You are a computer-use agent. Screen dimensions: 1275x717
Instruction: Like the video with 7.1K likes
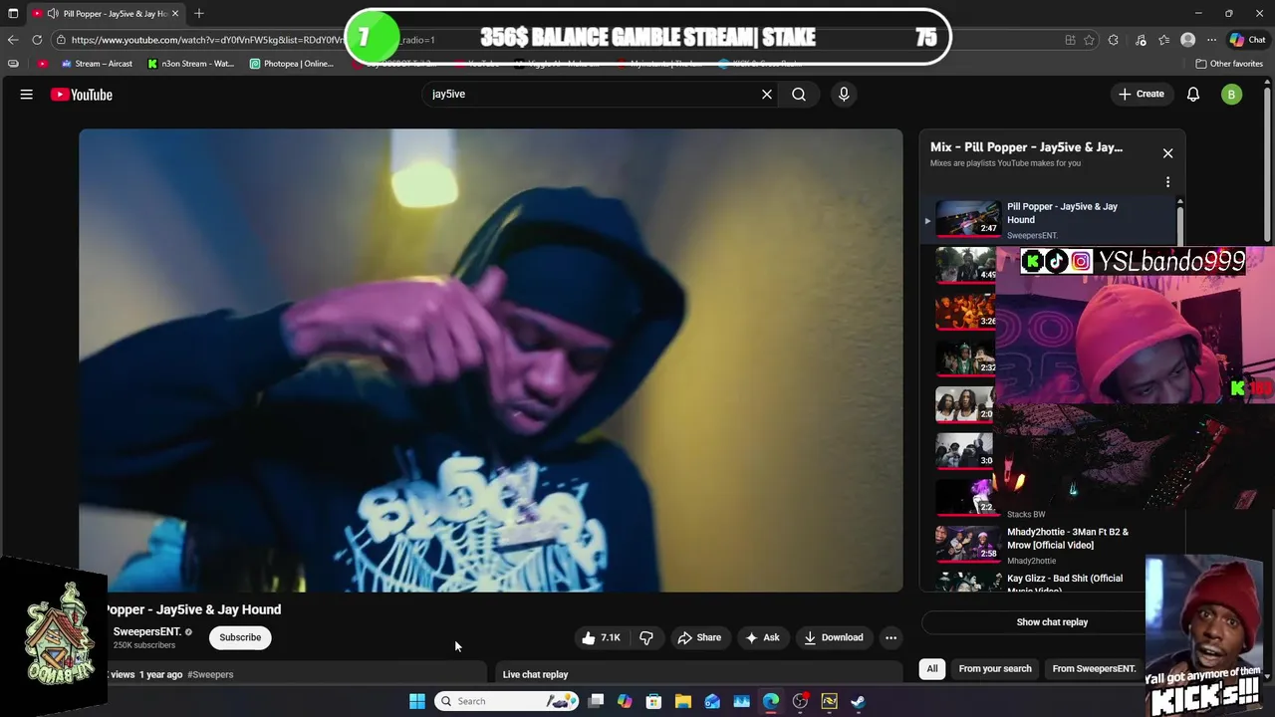click(x=601, y=637)
